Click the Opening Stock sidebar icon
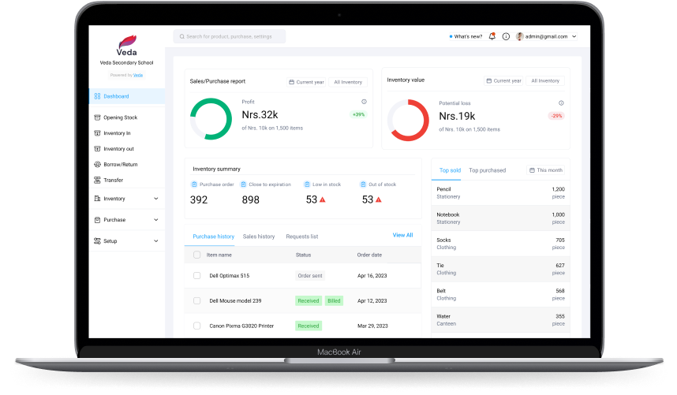The height and width of the screenshot is (395, 677). click(x=97, y=117)
